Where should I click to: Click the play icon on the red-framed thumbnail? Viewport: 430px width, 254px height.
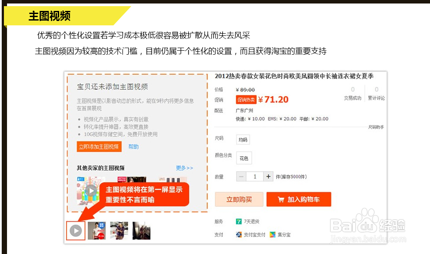point(75,230)
